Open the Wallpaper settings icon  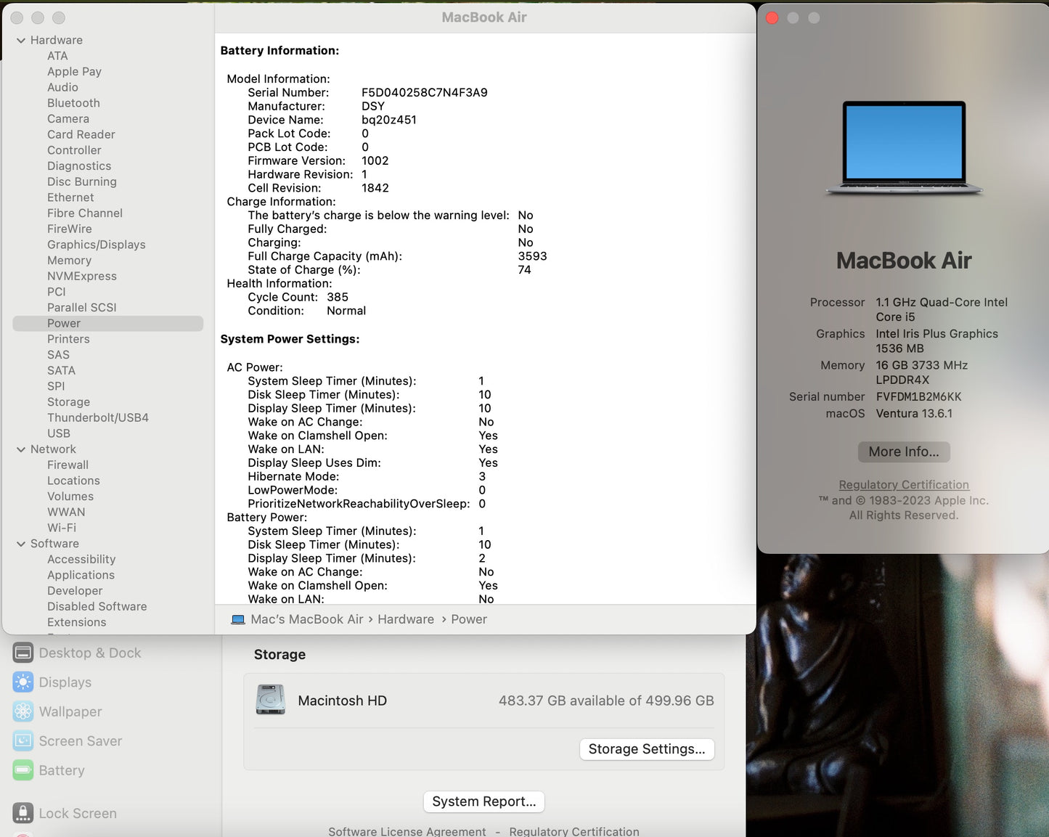(x=23, y=711)
